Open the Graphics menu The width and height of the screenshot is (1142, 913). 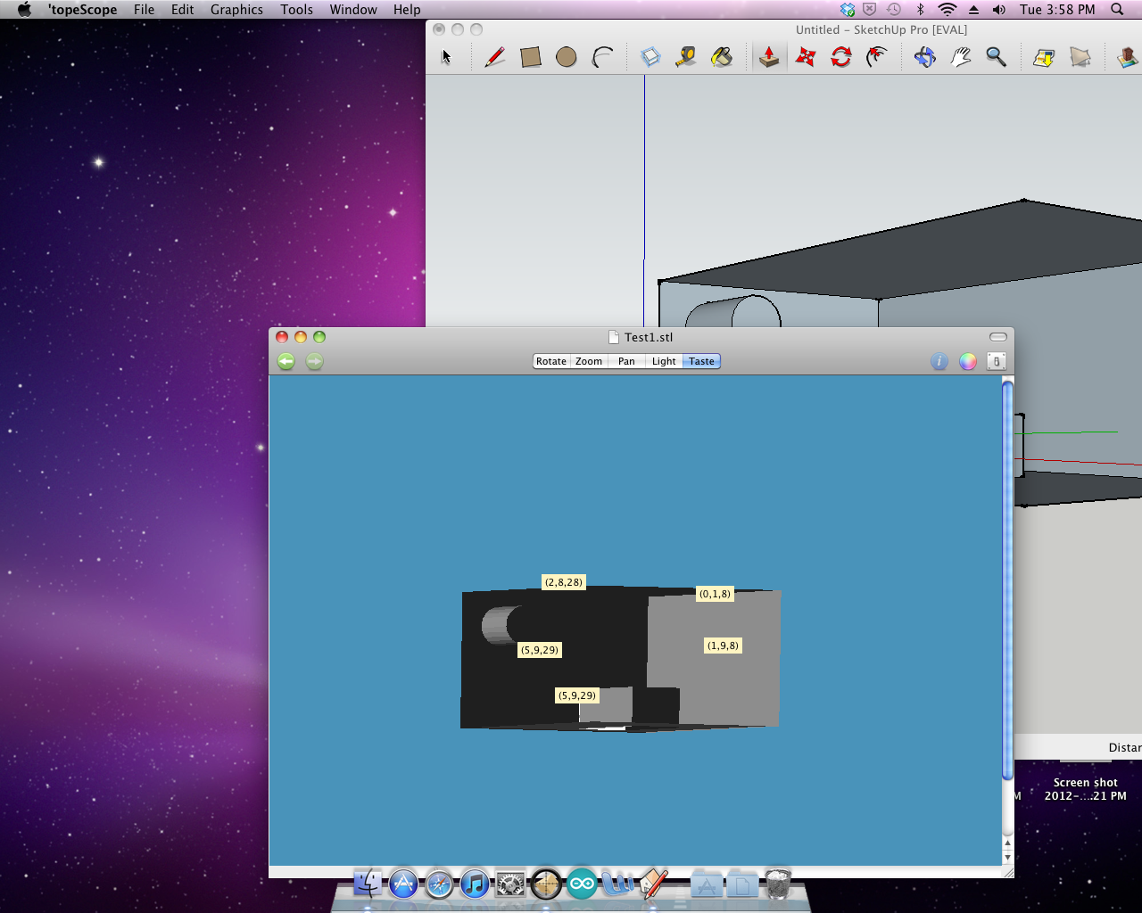click(236, 10)
